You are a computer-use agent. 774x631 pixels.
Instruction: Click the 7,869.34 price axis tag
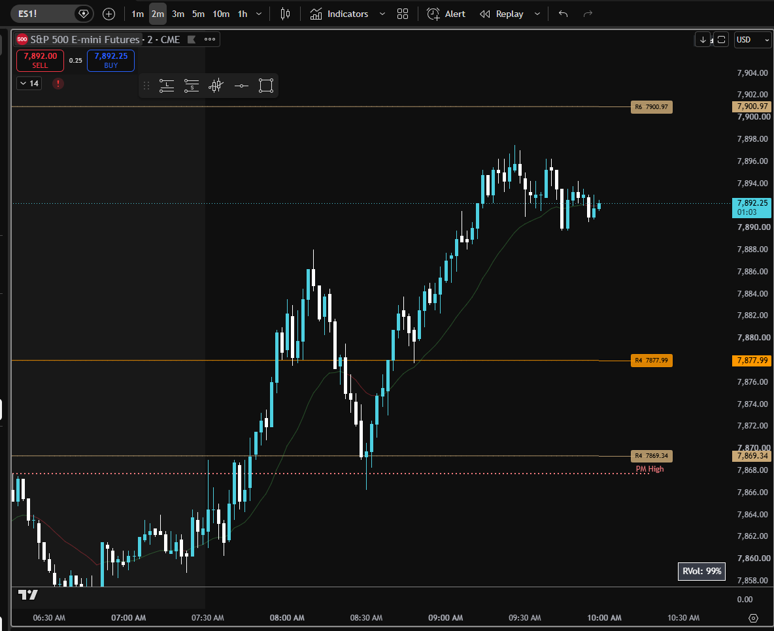coord(752,456)
